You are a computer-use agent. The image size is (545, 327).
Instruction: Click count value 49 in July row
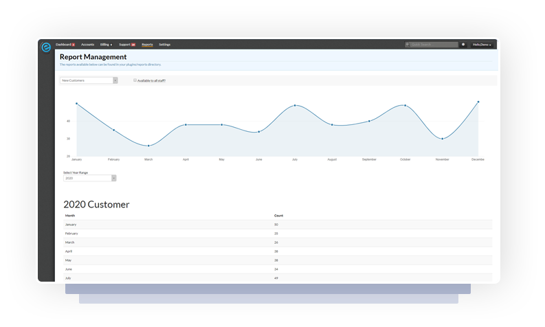pyautogui.click(x=276, y=278)
